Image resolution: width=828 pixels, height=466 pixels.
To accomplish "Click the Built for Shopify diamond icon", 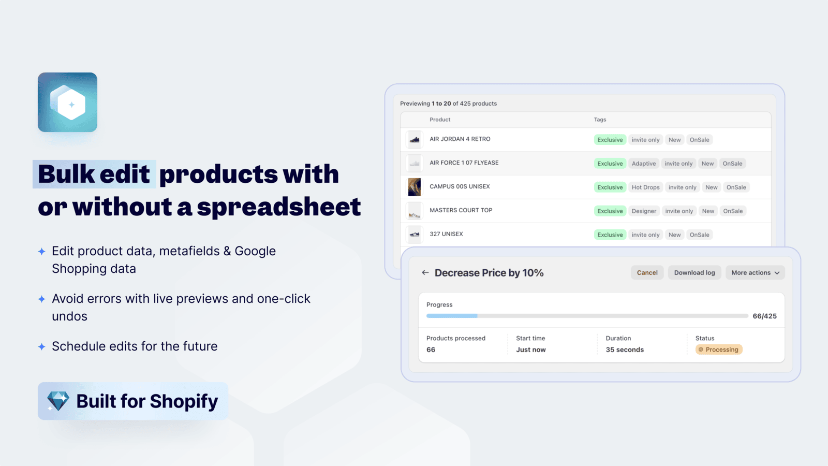I will click(x=58, y=400).
